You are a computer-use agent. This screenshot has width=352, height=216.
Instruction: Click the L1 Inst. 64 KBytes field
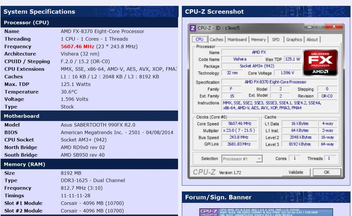300,130
